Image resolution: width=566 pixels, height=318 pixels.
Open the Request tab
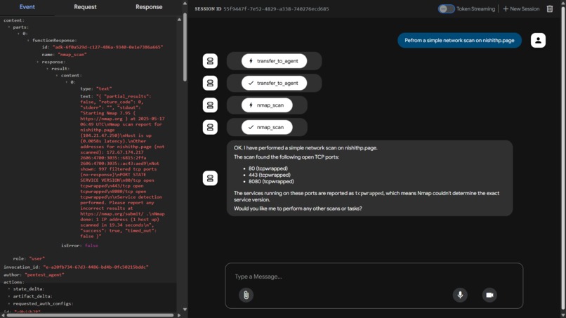[85, 7]
